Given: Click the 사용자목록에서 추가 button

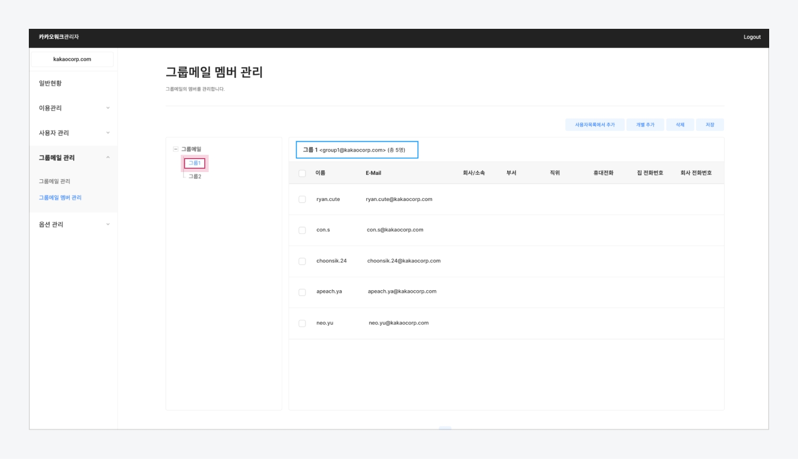Looking at the screenshot, I should coord(595,125).
